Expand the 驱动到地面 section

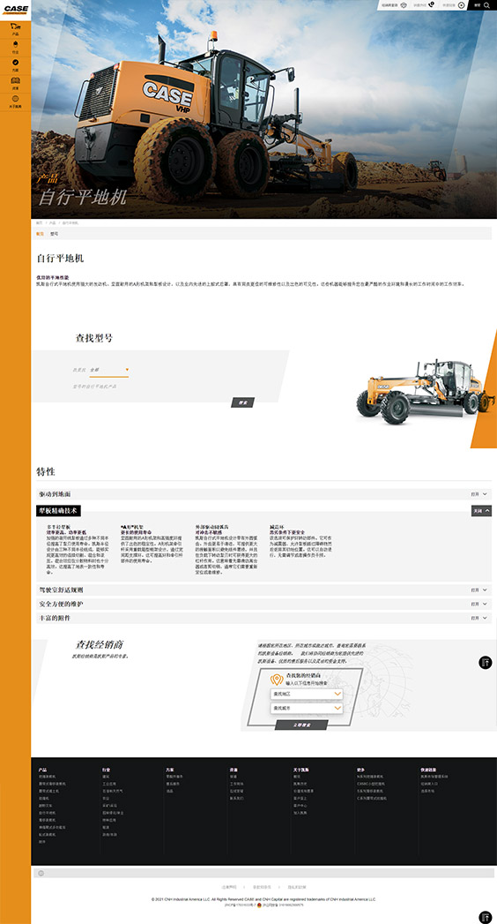pos(263,494)
